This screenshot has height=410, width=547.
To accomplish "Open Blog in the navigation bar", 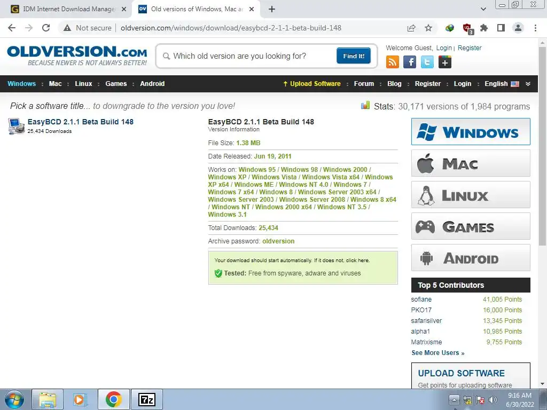I will pyautogui.click(x=394, y=84).
